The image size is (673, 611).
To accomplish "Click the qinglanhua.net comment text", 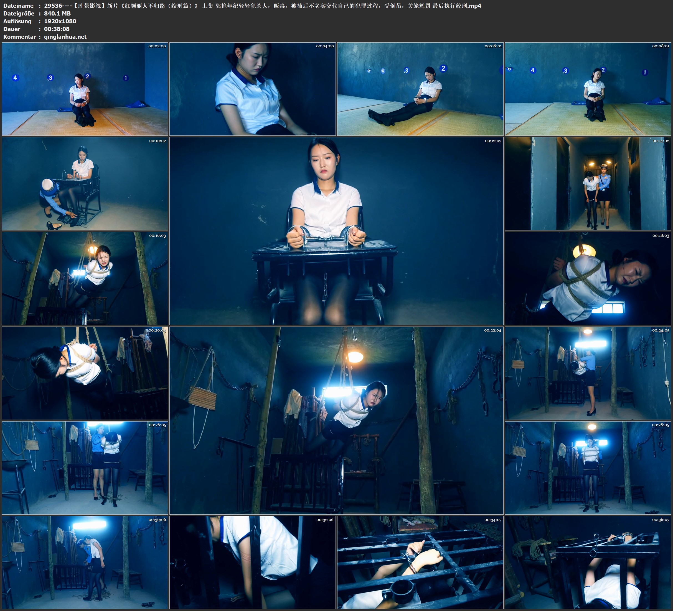I will 65,37.
